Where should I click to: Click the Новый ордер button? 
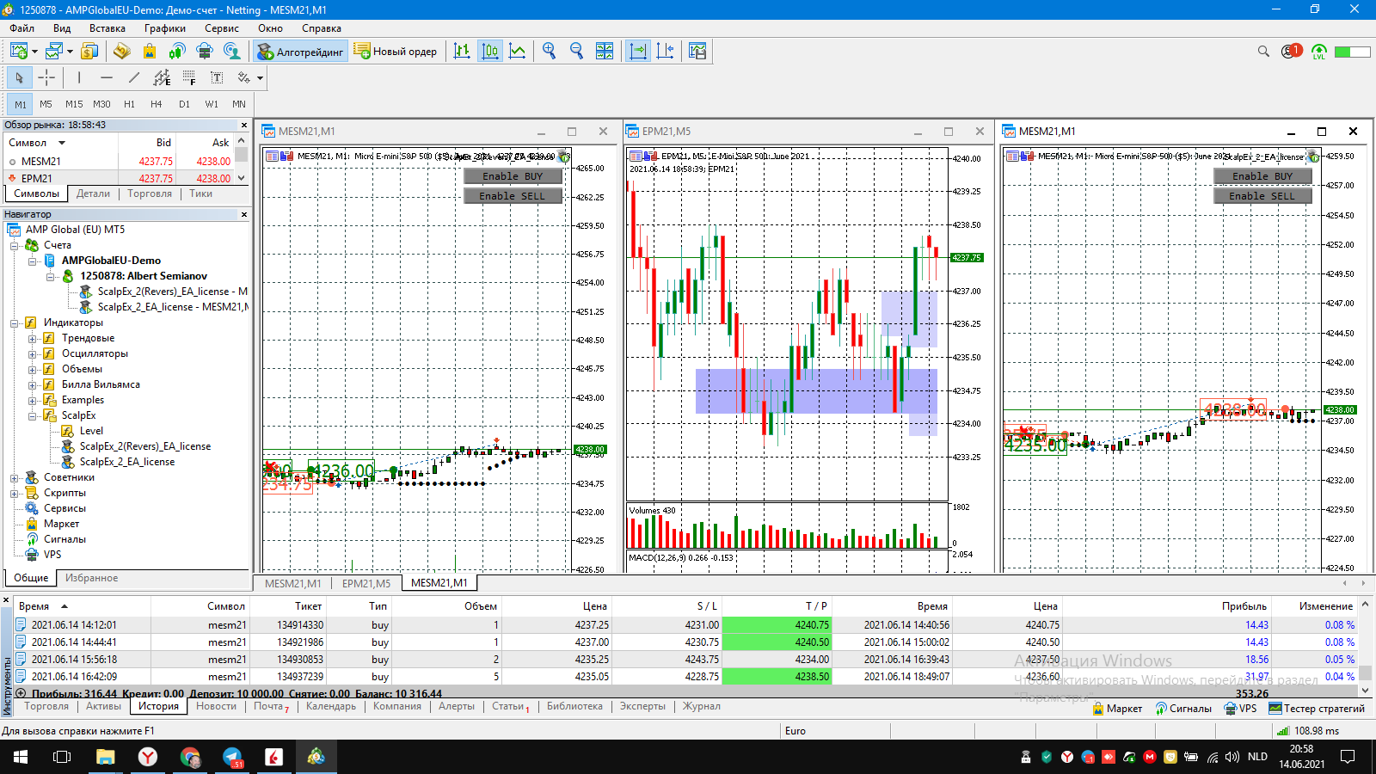pyautogui.click(x=396, y=52)
